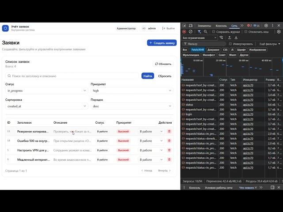The width and height of the screenshot is (283, 212).
Task: Select the 'Сеть' DevTools tab
Action: pyautogui.click(x=234, y=26)
